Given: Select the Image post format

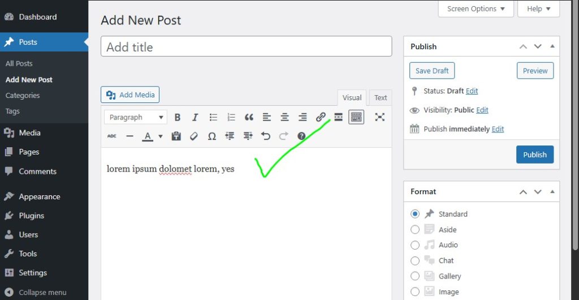Looking at the screenshot, I should [415, 292].
